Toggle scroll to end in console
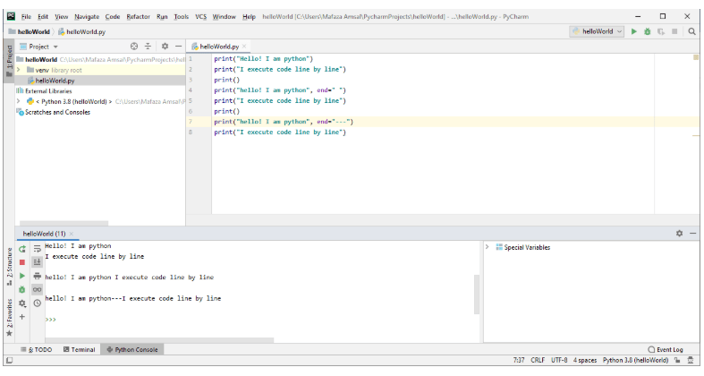Image resolution: width=704 pixels, height=376 pixels. coord(38,262)
